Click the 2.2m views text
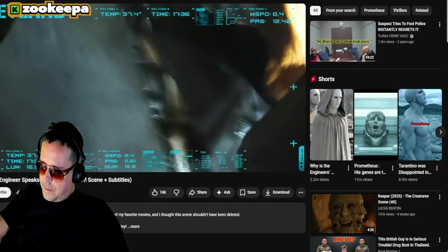 [319, 180]
